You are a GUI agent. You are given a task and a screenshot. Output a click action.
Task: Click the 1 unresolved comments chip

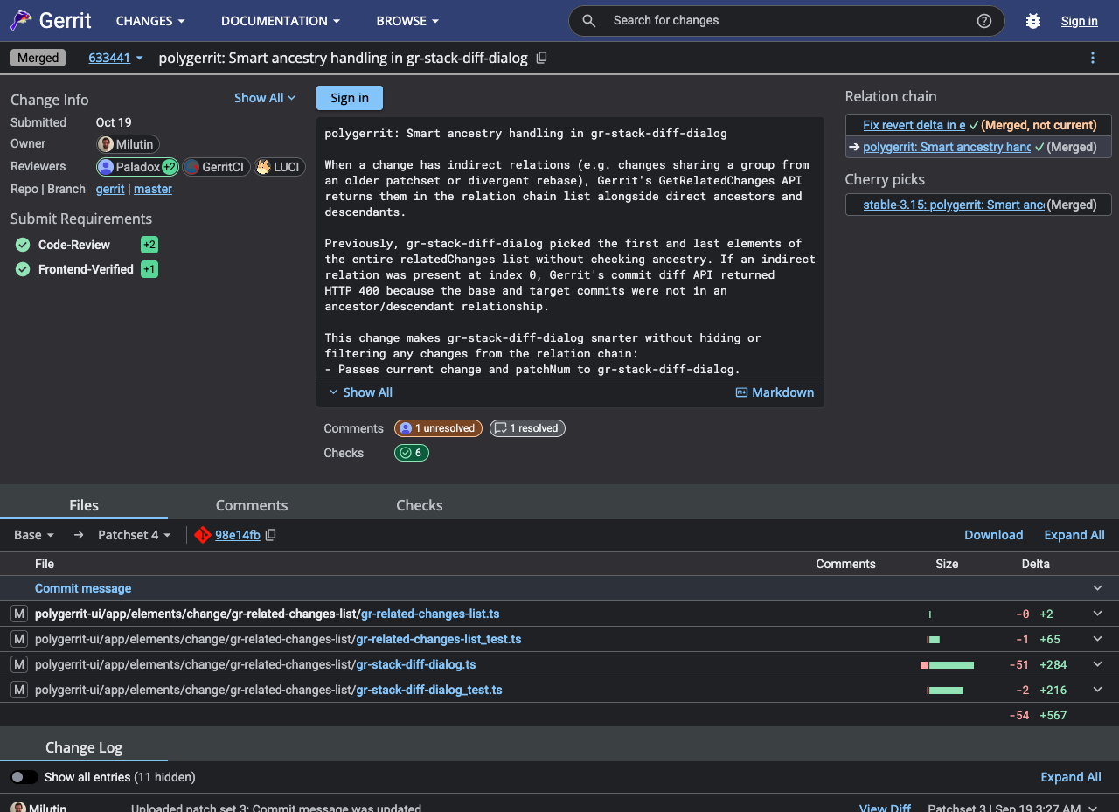click(x=438, y=428)
